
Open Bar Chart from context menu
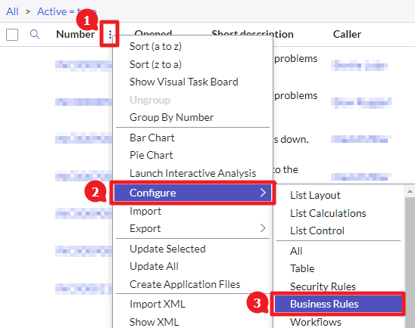tap(152, 138)
